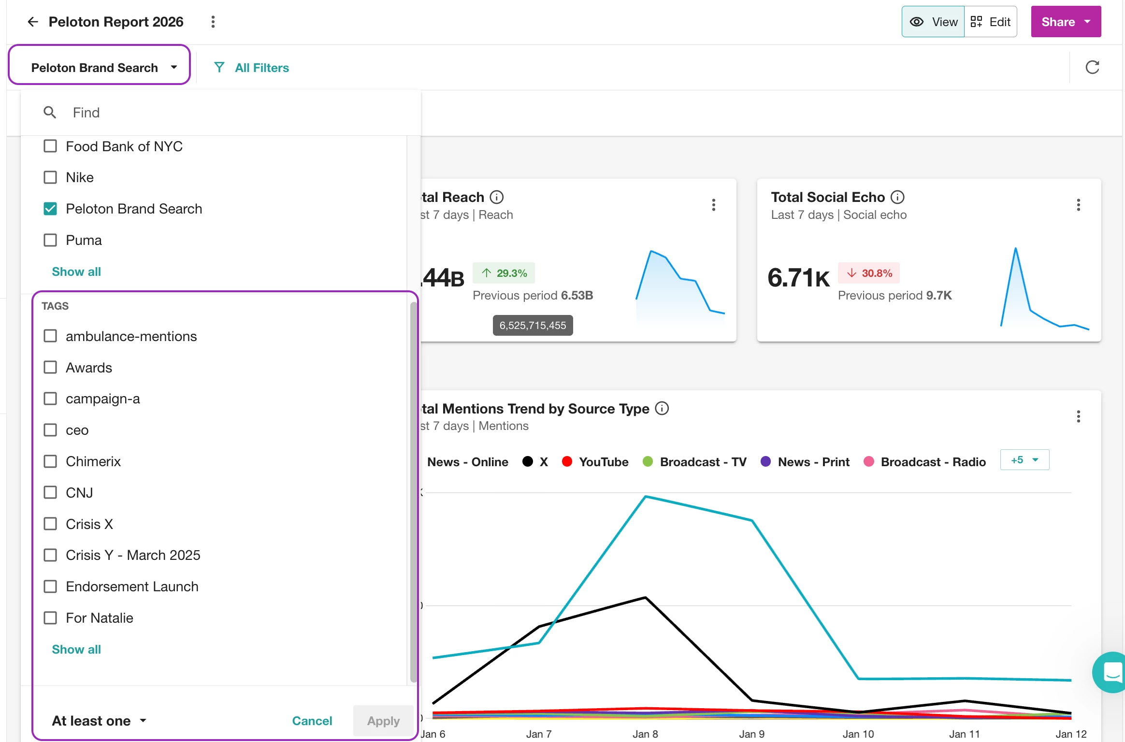Enable the Crisis X tag checkbox
The image size is (1125, 742).
click(50, 524)
